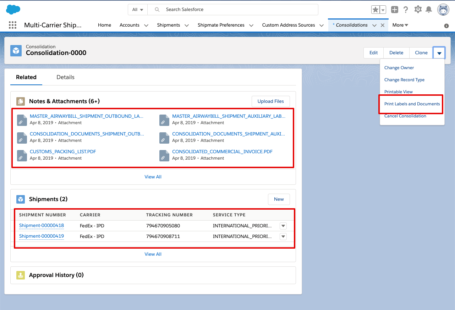The image size is (455, 310).
Task: Open the Notifications bell icon
Action: click(429, 10)
